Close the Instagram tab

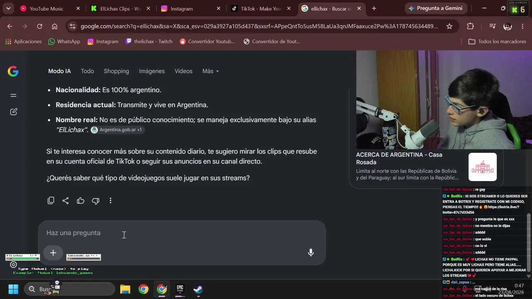click(x=219, y=8)
